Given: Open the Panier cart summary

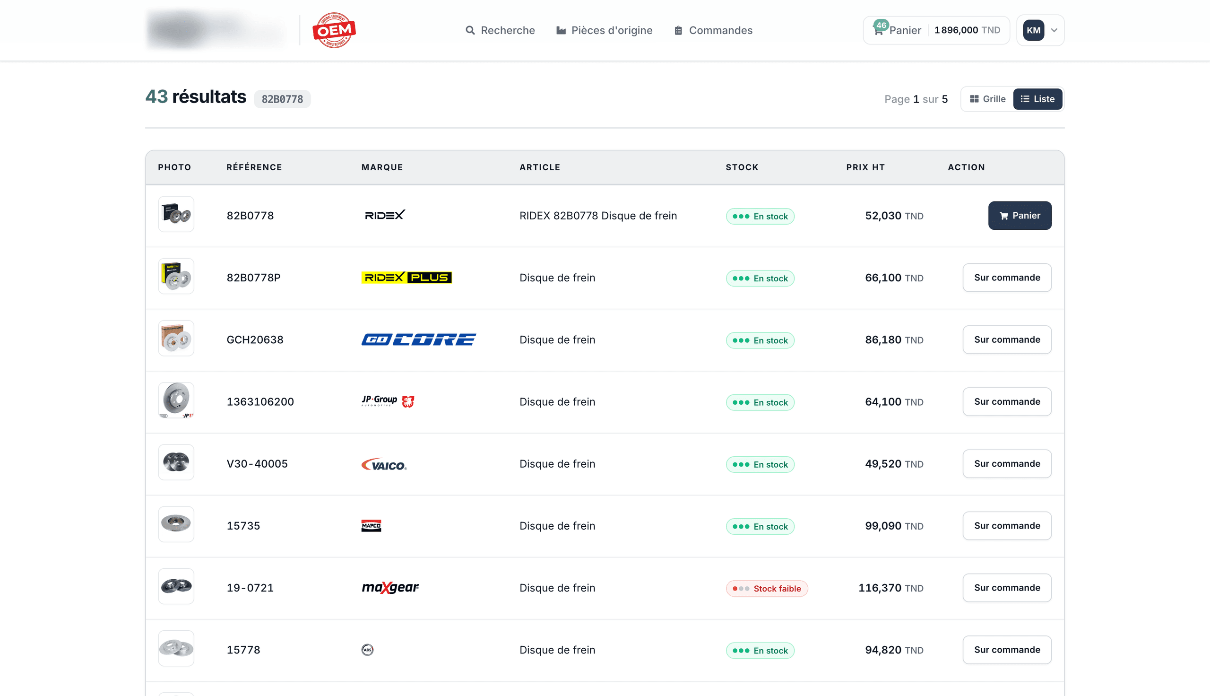Looking at the screenshot, I should tap(936, 30).
